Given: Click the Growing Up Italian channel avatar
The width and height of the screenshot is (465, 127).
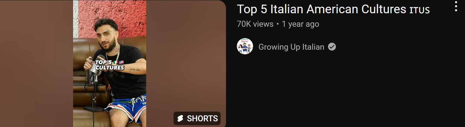Looking at the screenshot, I should pyautogui.click(x=245, y=46).
